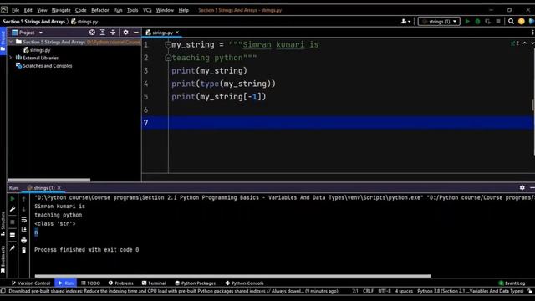The image size is (535, 301).
Task: Open the View menu
Action: (x=42, y=10)
